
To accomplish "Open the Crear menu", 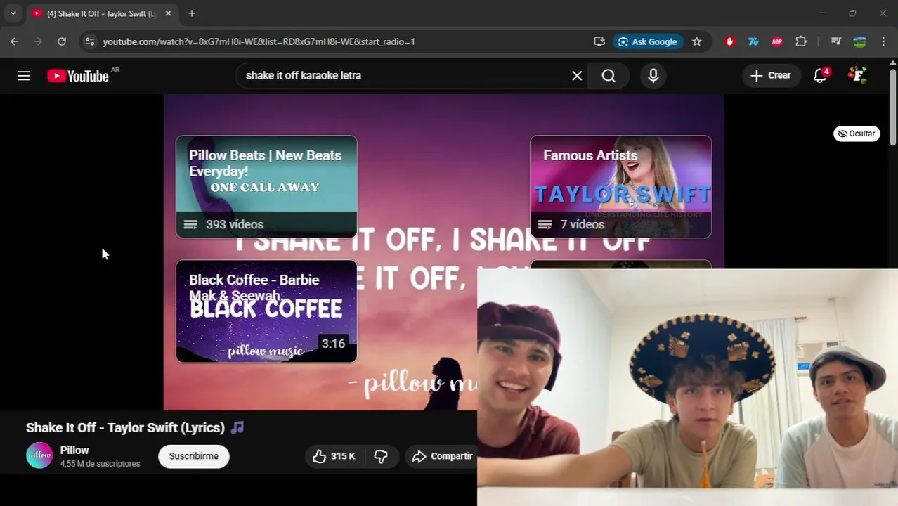I will coord(771,76).
